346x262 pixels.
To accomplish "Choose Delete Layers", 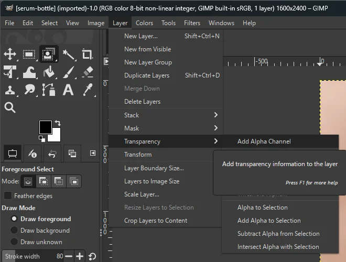I will [x=166, y=102].
